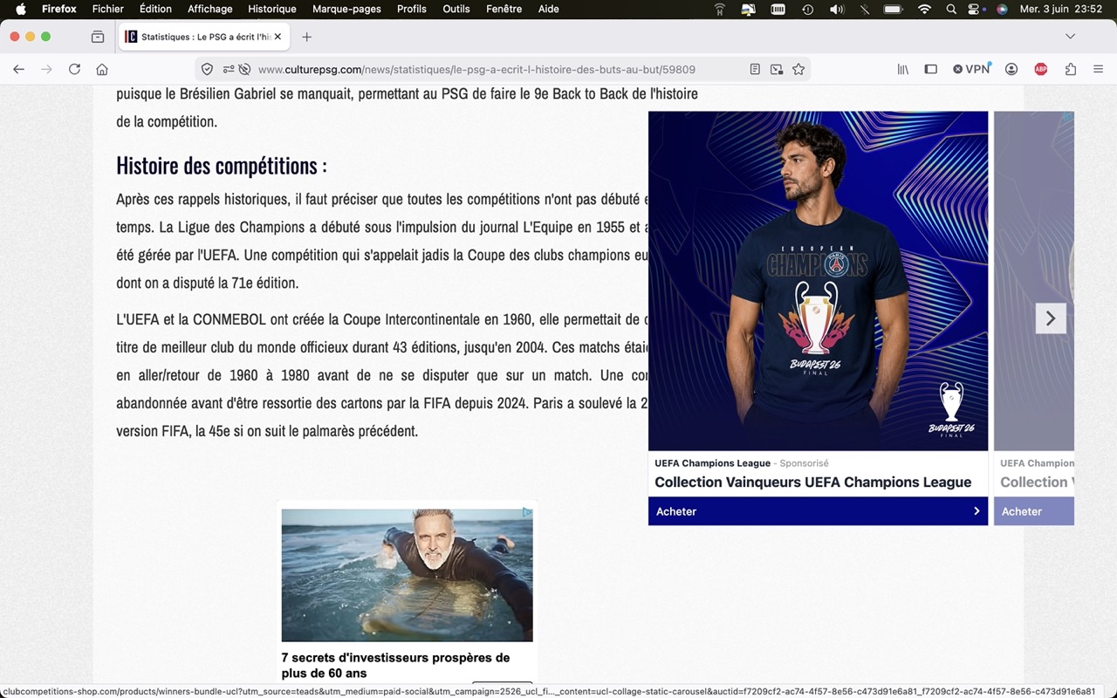Open the Historique menu
The width and height of the screenshot is (1117, 698).
[272, 10]
